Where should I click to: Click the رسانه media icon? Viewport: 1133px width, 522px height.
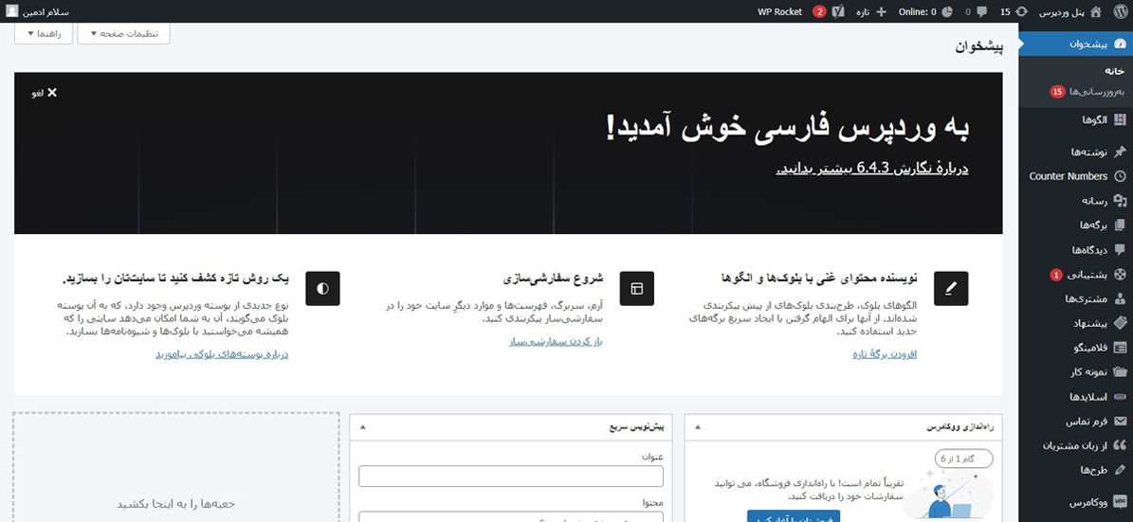[x=1120, y=201]
